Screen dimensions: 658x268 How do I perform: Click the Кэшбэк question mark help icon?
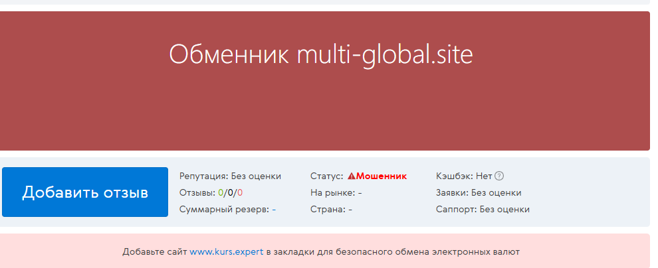coord(499,176)
